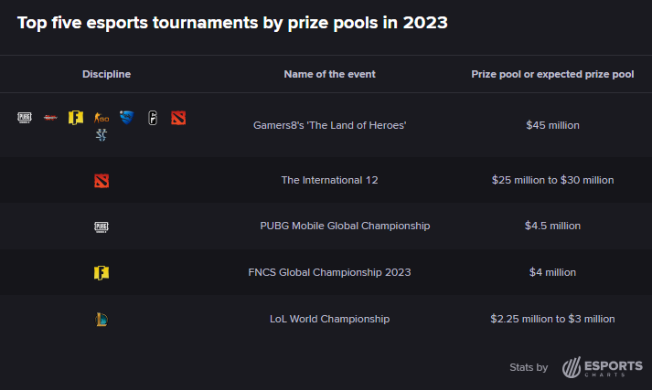Click the Dota 2 icon in Gamers8 row
The image size is (652, 390).
pos(178,118)
